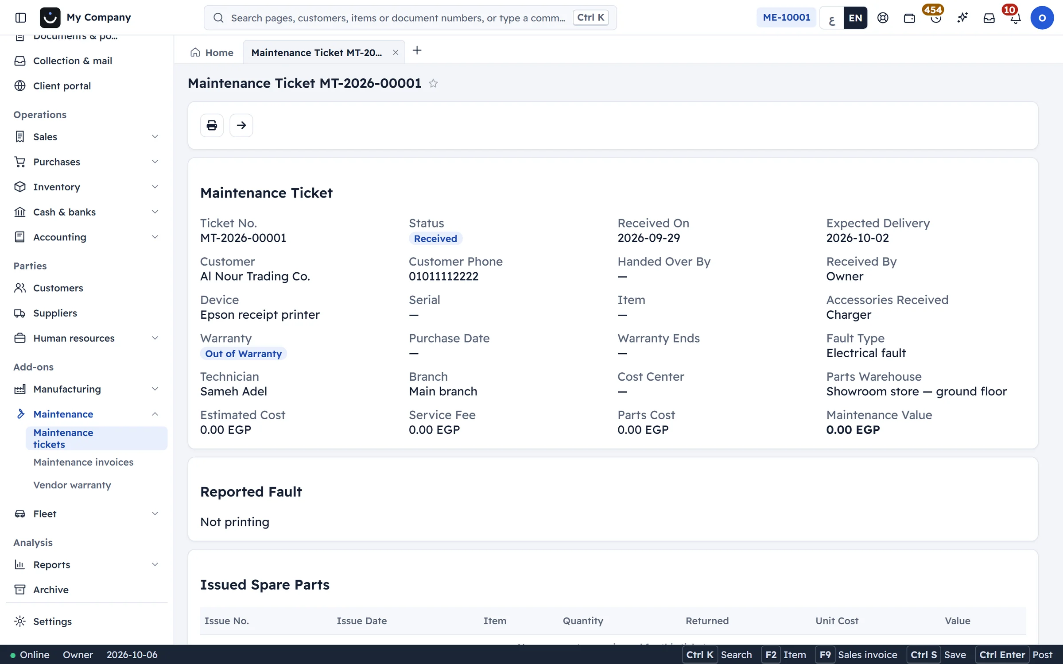1063x664 pixels.
Task: Open the help lifebuoy icon
Action: tap(883, 18)
